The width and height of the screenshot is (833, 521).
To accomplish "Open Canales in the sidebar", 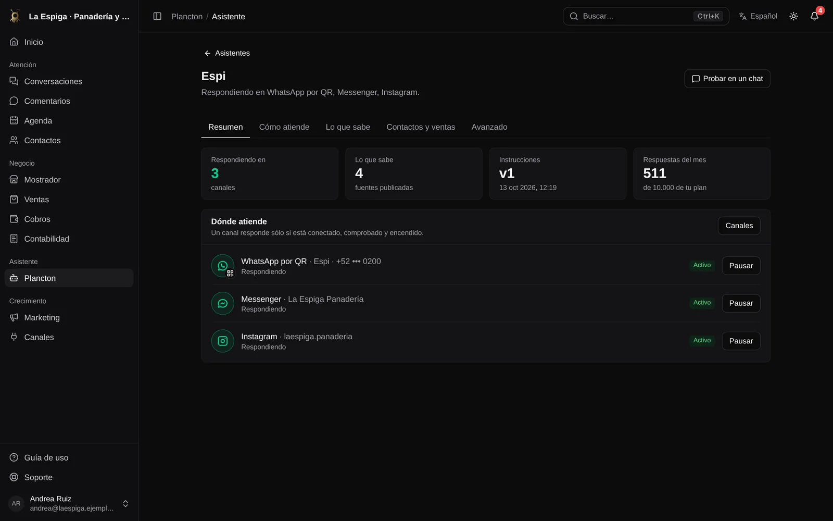I will point(69,337).
